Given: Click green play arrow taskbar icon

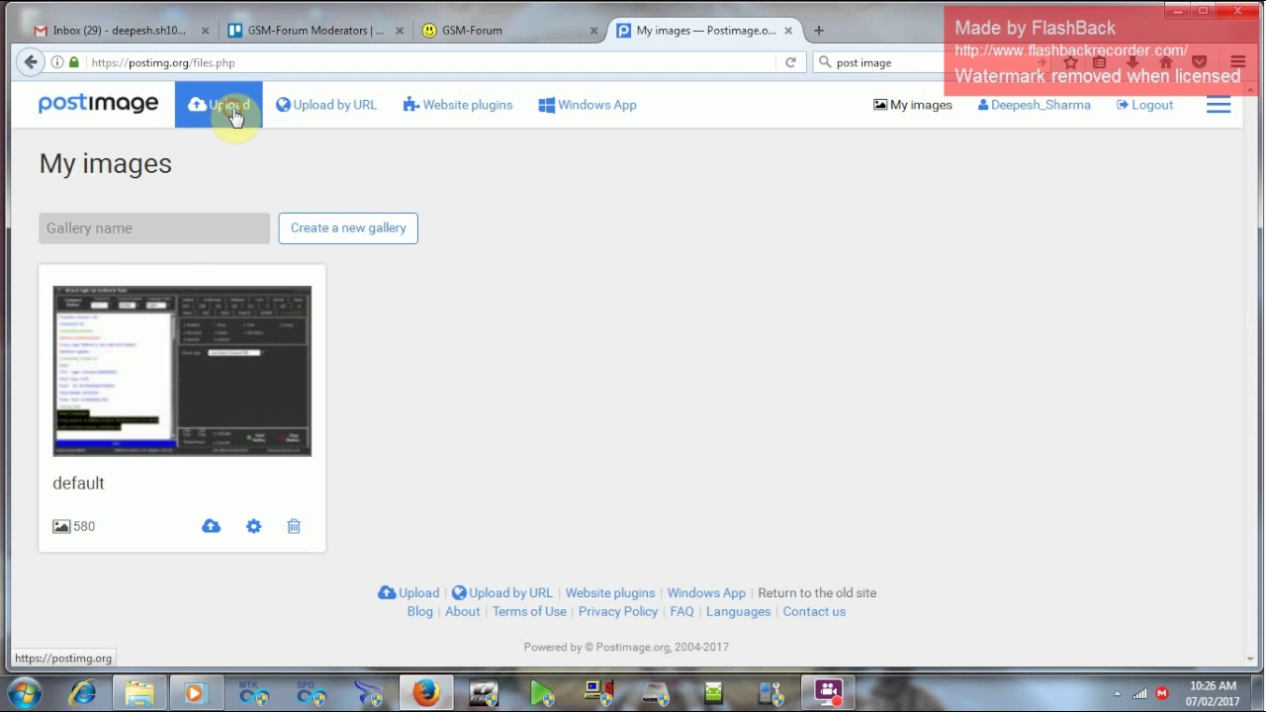Looking at the screenshot, I should tap(541, 693).
